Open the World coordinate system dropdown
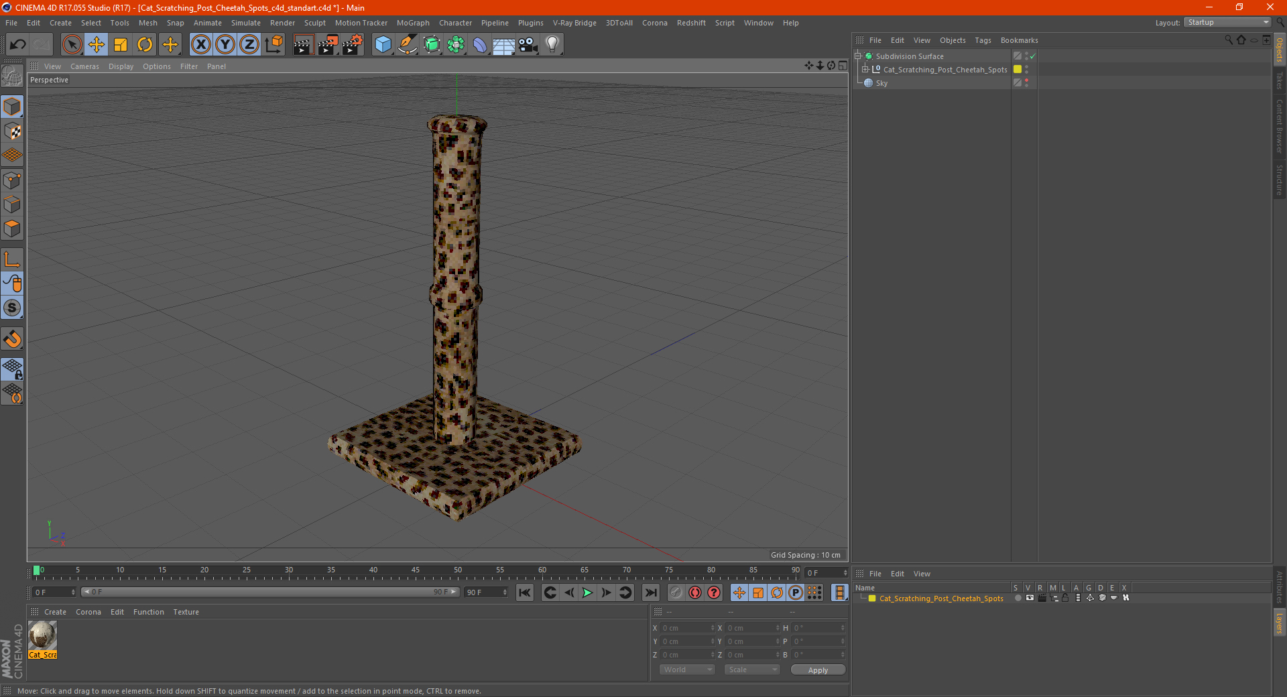Image resolution: width=1287 pixels, height=697 pixels. (x=687, y=670)
